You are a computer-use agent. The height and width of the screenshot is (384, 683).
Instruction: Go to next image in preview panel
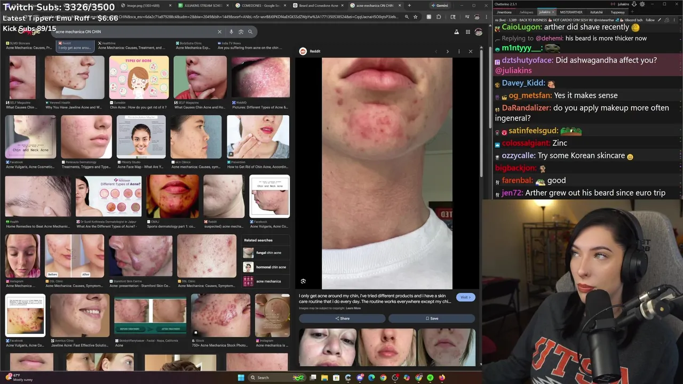click(x=447, y=51)
